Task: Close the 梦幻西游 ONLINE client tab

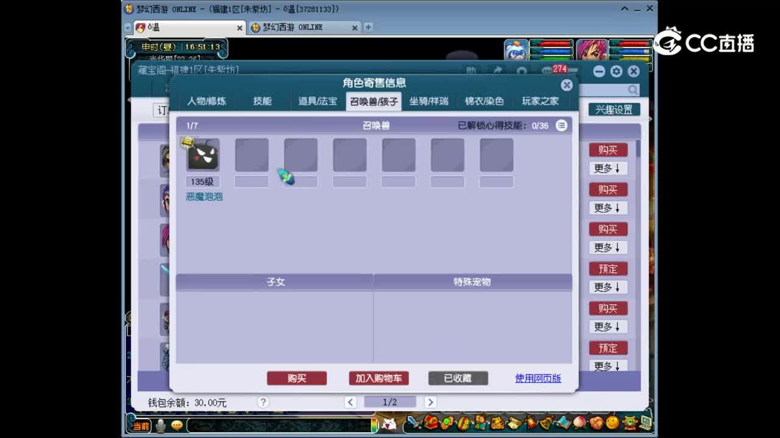Action: point(355,28)
